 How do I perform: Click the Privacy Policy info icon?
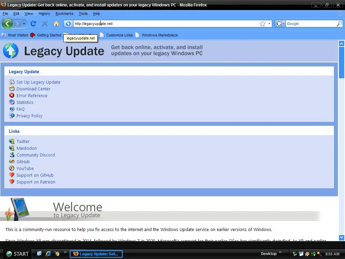tap(12, 115)
